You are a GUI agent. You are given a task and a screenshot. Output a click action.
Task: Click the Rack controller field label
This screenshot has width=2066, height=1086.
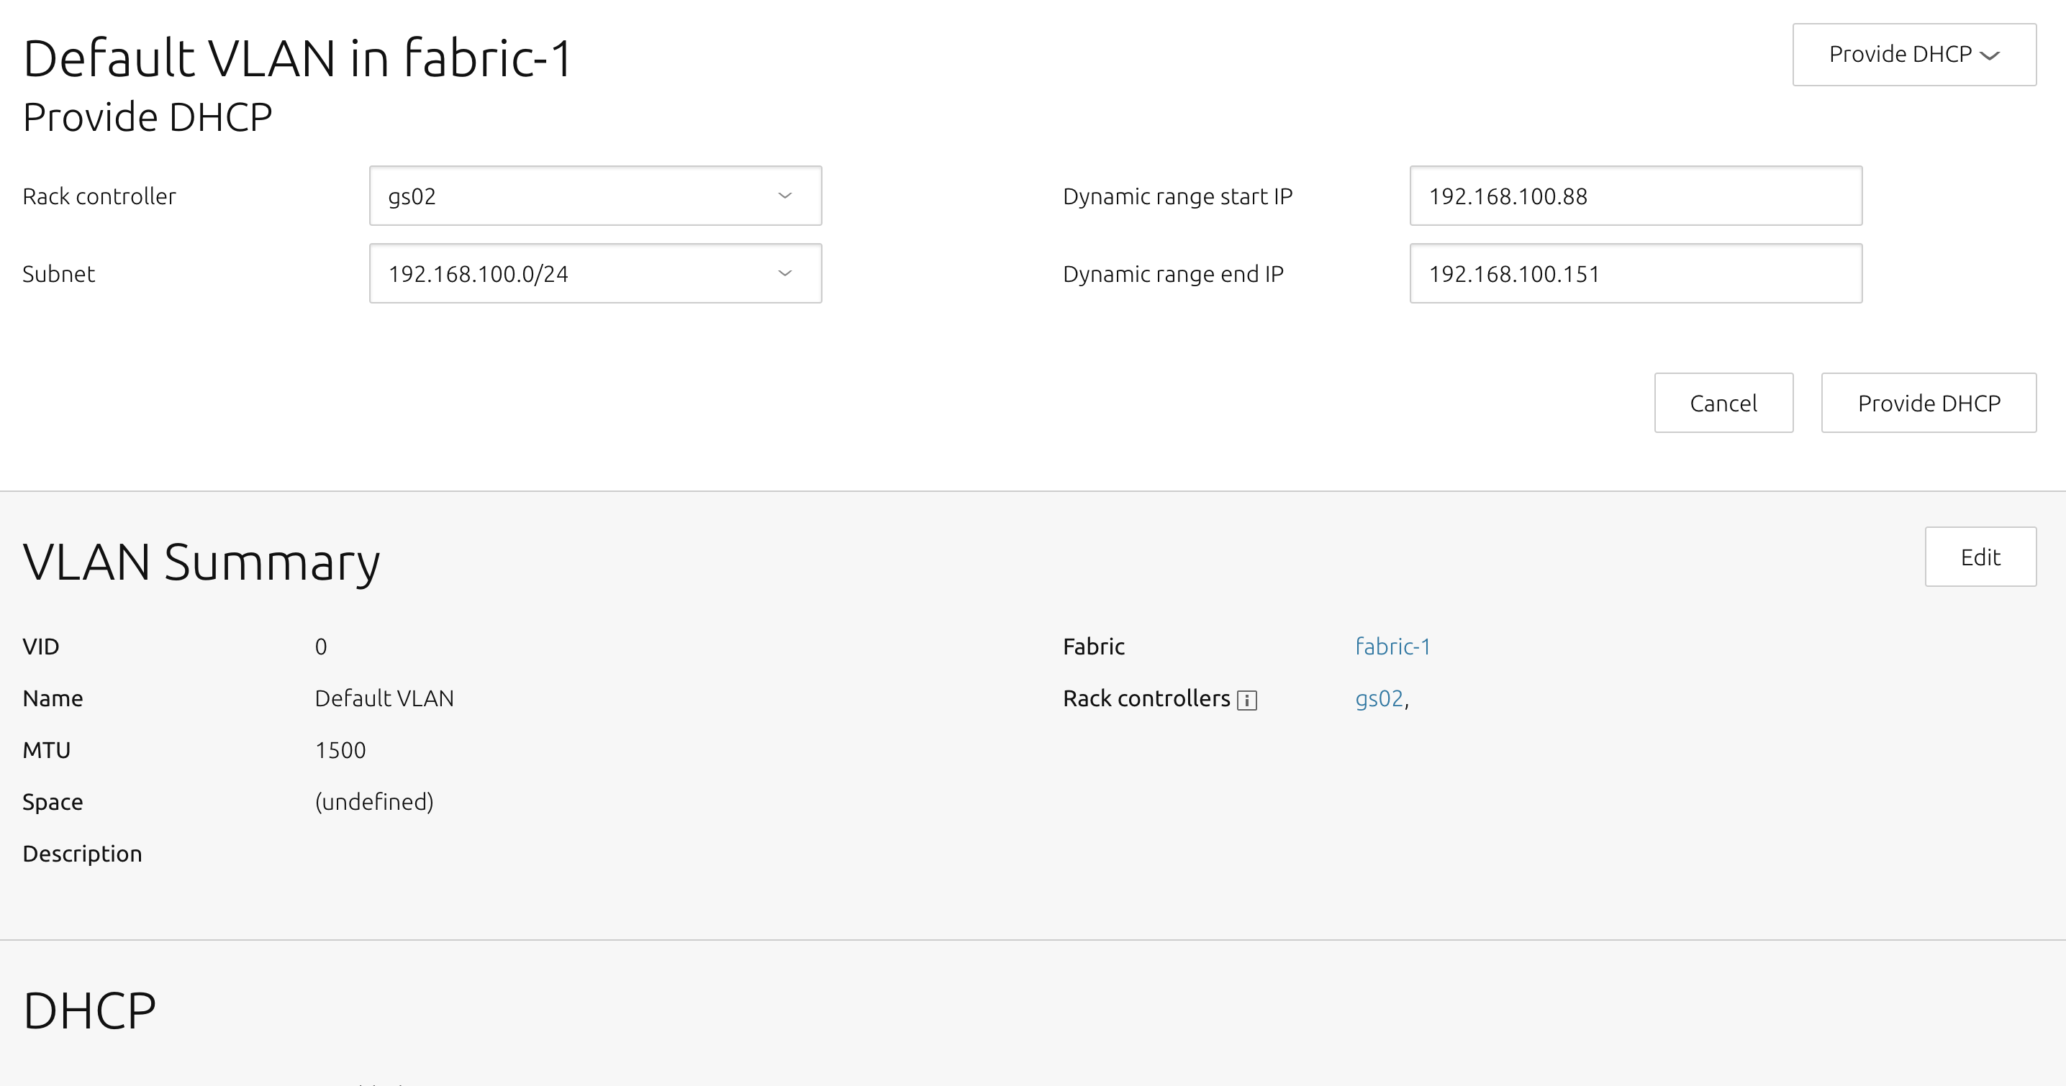click(x=99, y=196)
